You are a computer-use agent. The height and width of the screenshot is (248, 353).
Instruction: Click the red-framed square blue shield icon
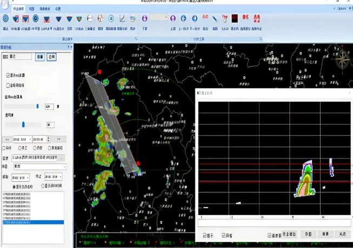(x=25, y=19)
